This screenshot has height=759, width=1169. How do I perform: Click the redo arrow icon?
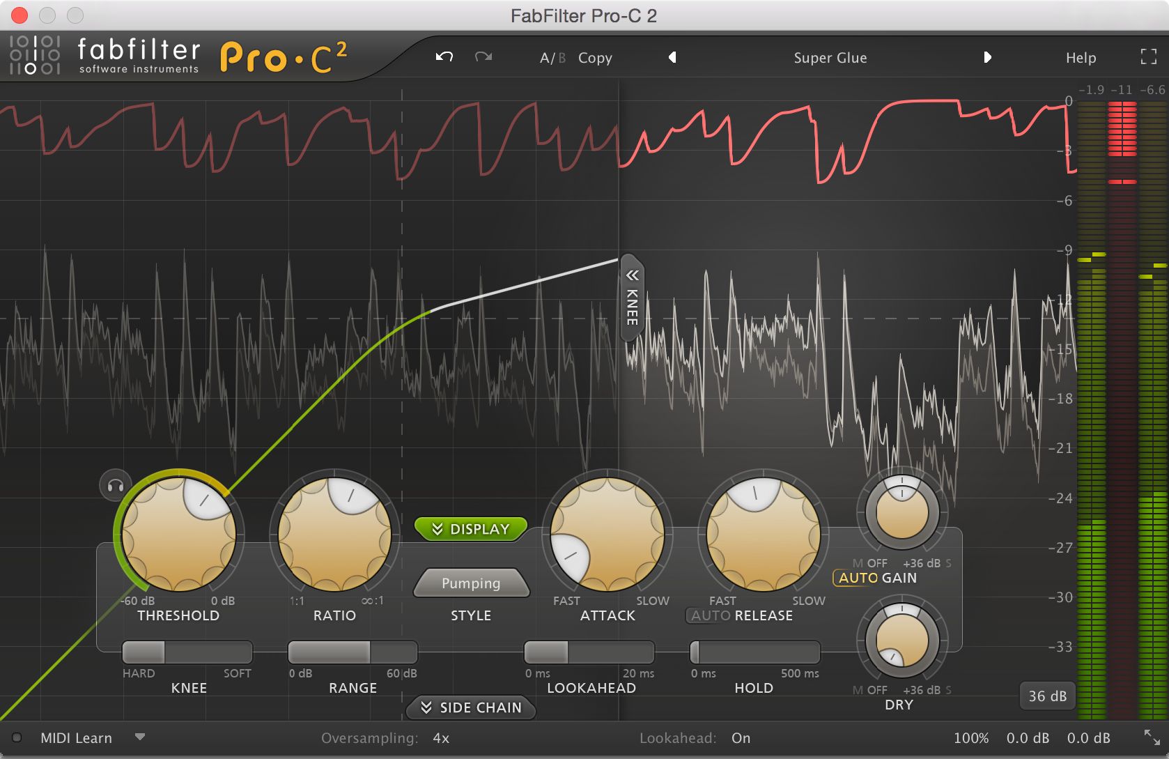[x=484, y=57]
